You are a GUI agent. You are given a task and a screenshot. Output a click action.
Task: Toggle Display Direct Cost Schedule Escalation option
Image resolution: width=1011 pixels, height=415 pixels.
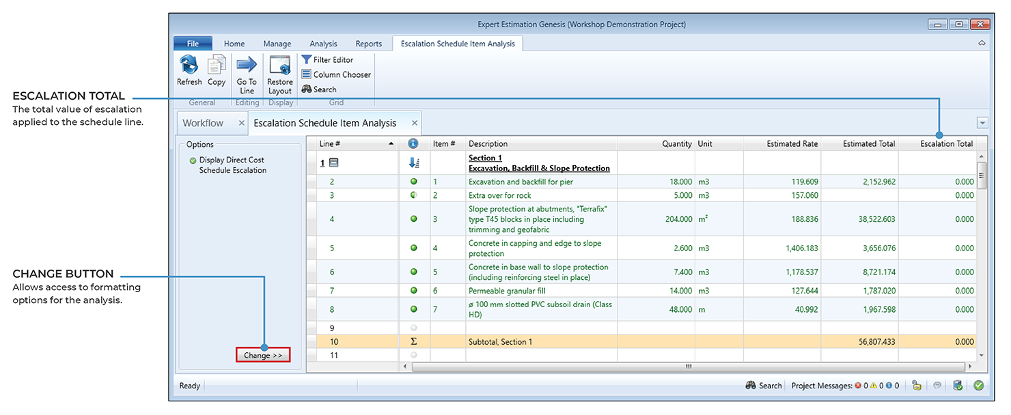point(193,160)
